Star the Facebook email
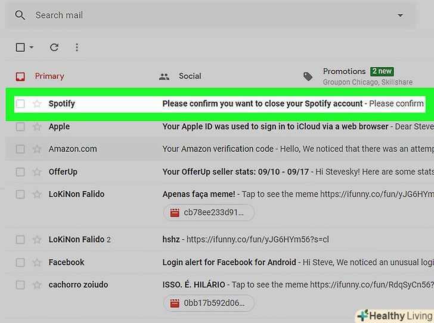Viewport: 434px width, 323px height. (x=37, y=262)
